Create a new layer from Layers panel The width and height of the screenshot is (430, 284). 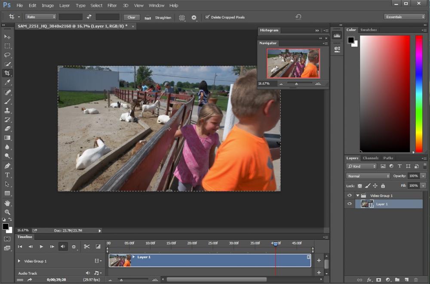pyautogui.click(x=406, y=280)
